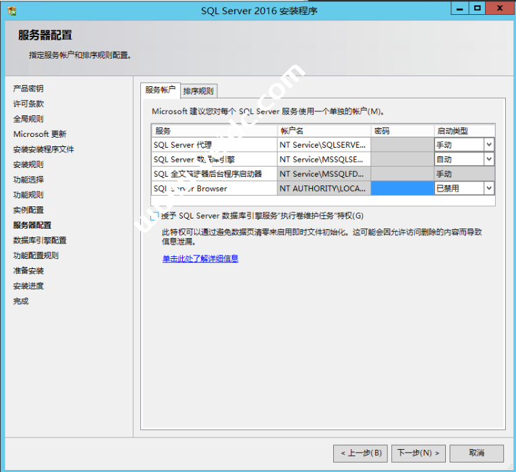The image size is (516, 472).
Task: Maximize the SQL Server 2016 setup window
Action: 478,9
